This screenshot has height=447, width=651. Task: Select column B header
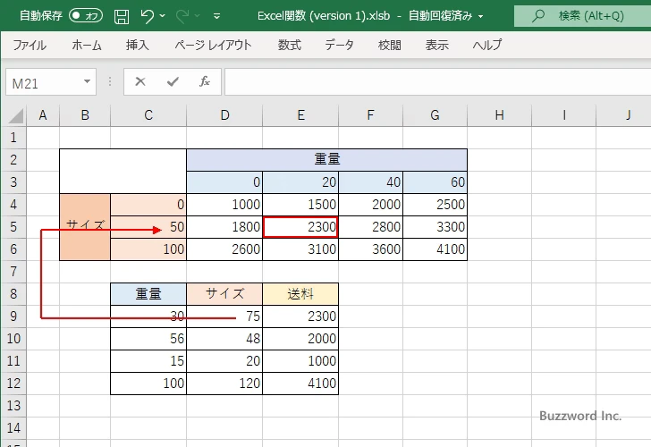(85, 115)
